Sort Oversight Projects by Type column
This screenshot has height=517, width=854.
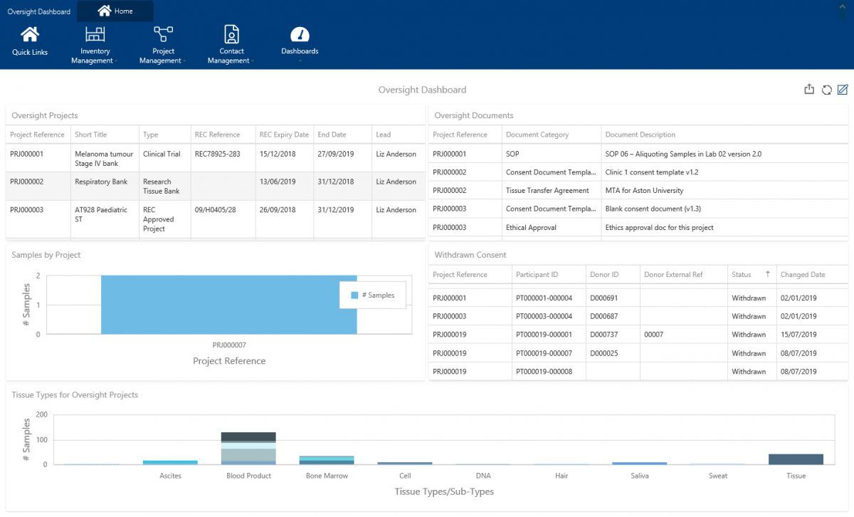pyautogui.click(x=164, y=135)
